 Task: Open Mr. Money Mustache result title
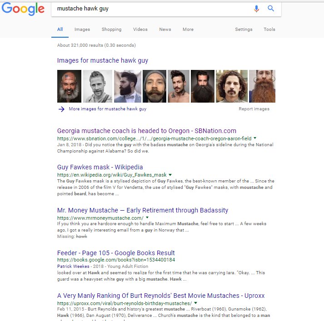143,210
